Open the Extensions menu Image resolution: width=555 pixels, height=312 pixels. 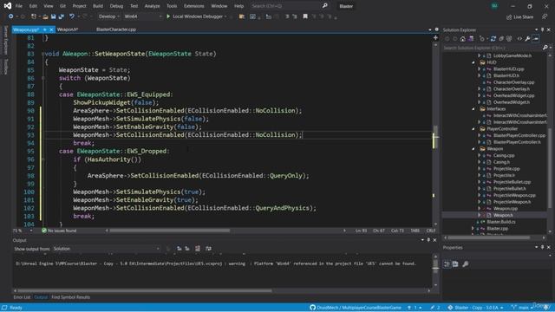pyautogui.click(x=193, y=6)
